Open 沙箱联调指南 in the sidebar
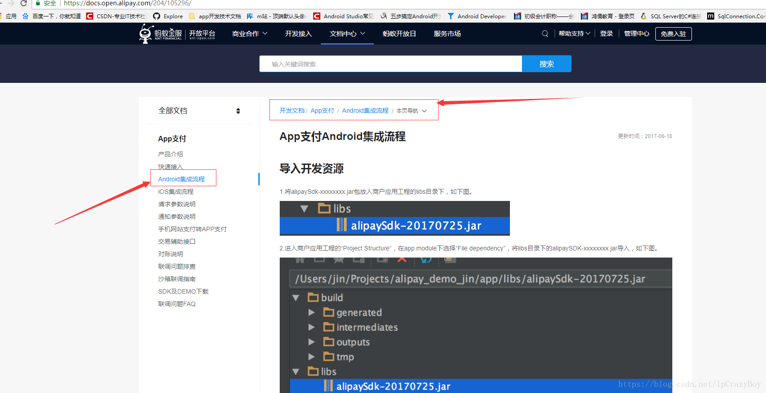The height and width of the screenshot is (393, 766). (x=177, y=279)
